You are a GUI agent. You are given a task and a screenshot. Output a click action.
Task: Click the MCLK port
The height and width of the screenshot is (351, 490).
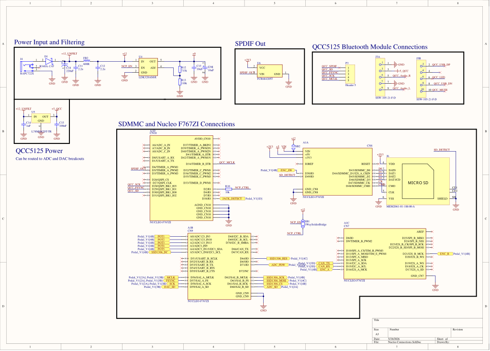click(x=171, y=278)
